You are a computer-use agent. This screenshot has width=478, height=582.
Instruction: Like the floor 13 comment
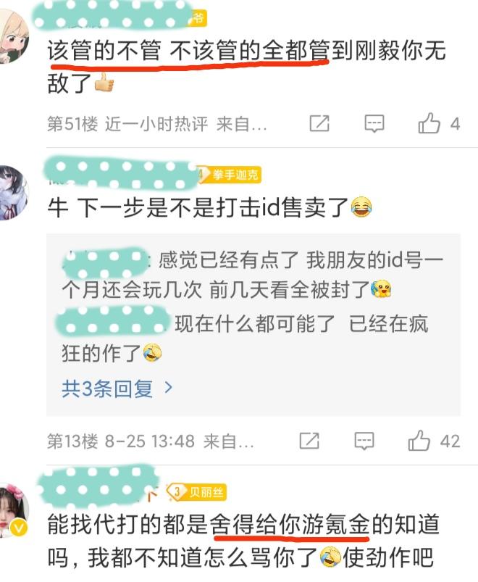click(x=419, y=441)
